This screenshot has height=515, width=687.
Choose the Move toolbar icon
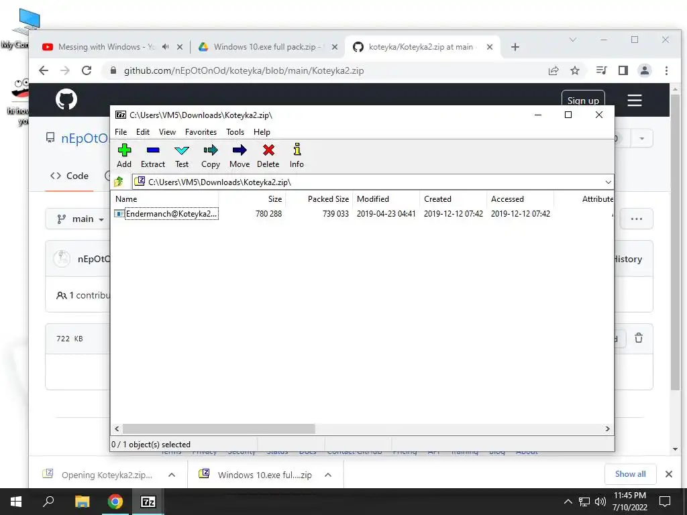pos(240,156)
